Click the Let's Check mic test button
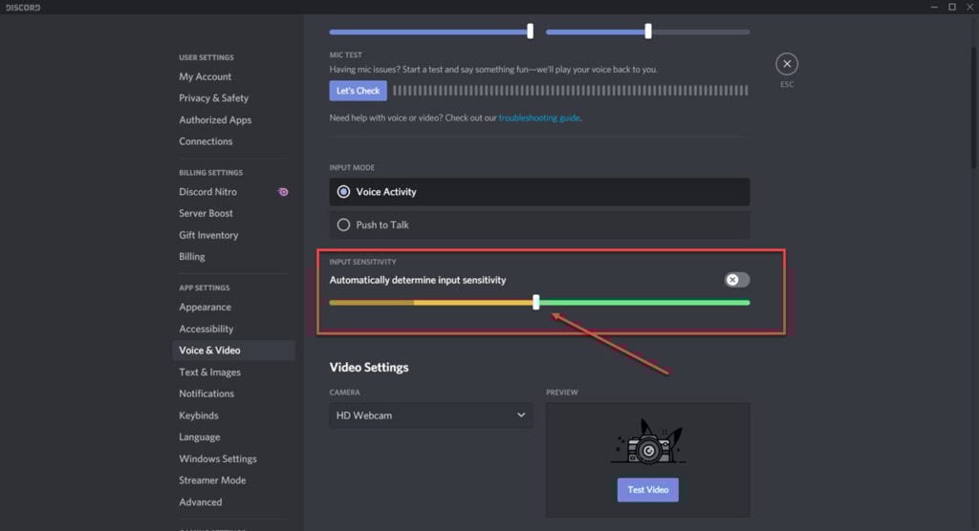This screenshot has height=531, width=979. tap(358, 91)
